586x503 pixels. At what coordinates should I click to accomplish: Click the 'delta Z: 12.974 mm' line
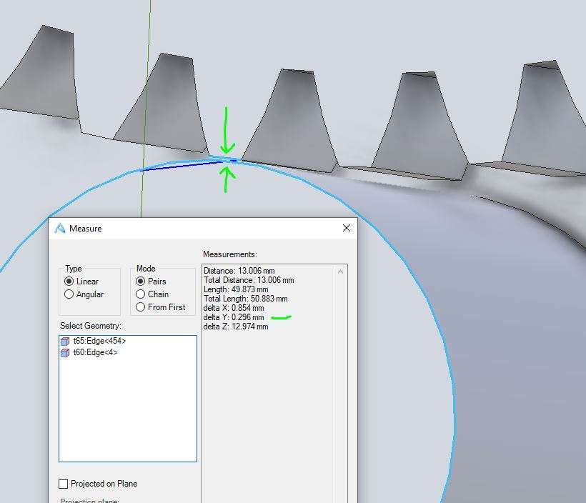pyautogui.click(x=236, y=327)
